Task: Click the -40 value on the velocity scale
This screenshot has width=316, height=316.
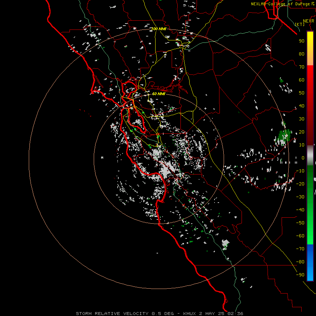Action: [300, 210]
